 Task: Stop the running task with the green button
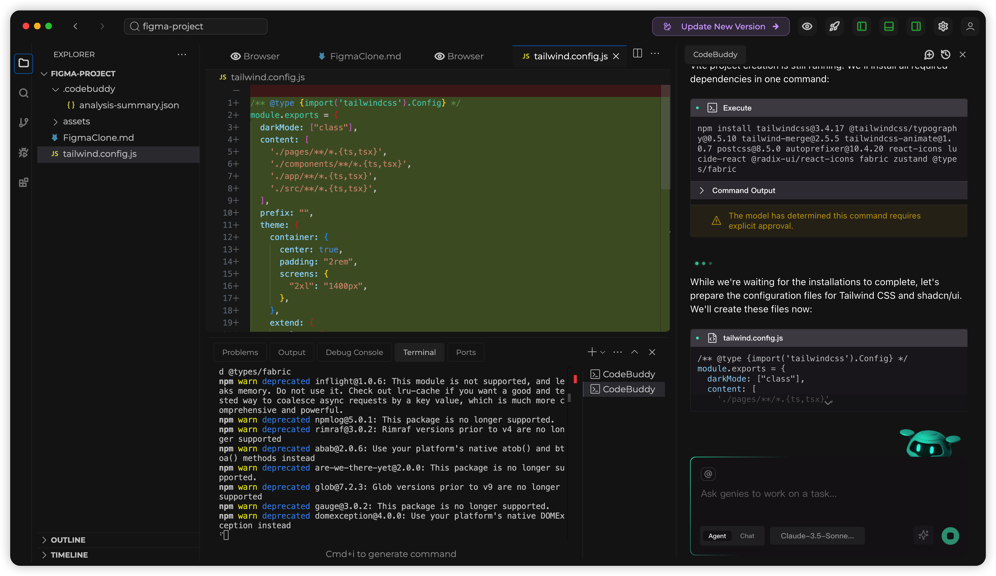[x=950, y=536]
